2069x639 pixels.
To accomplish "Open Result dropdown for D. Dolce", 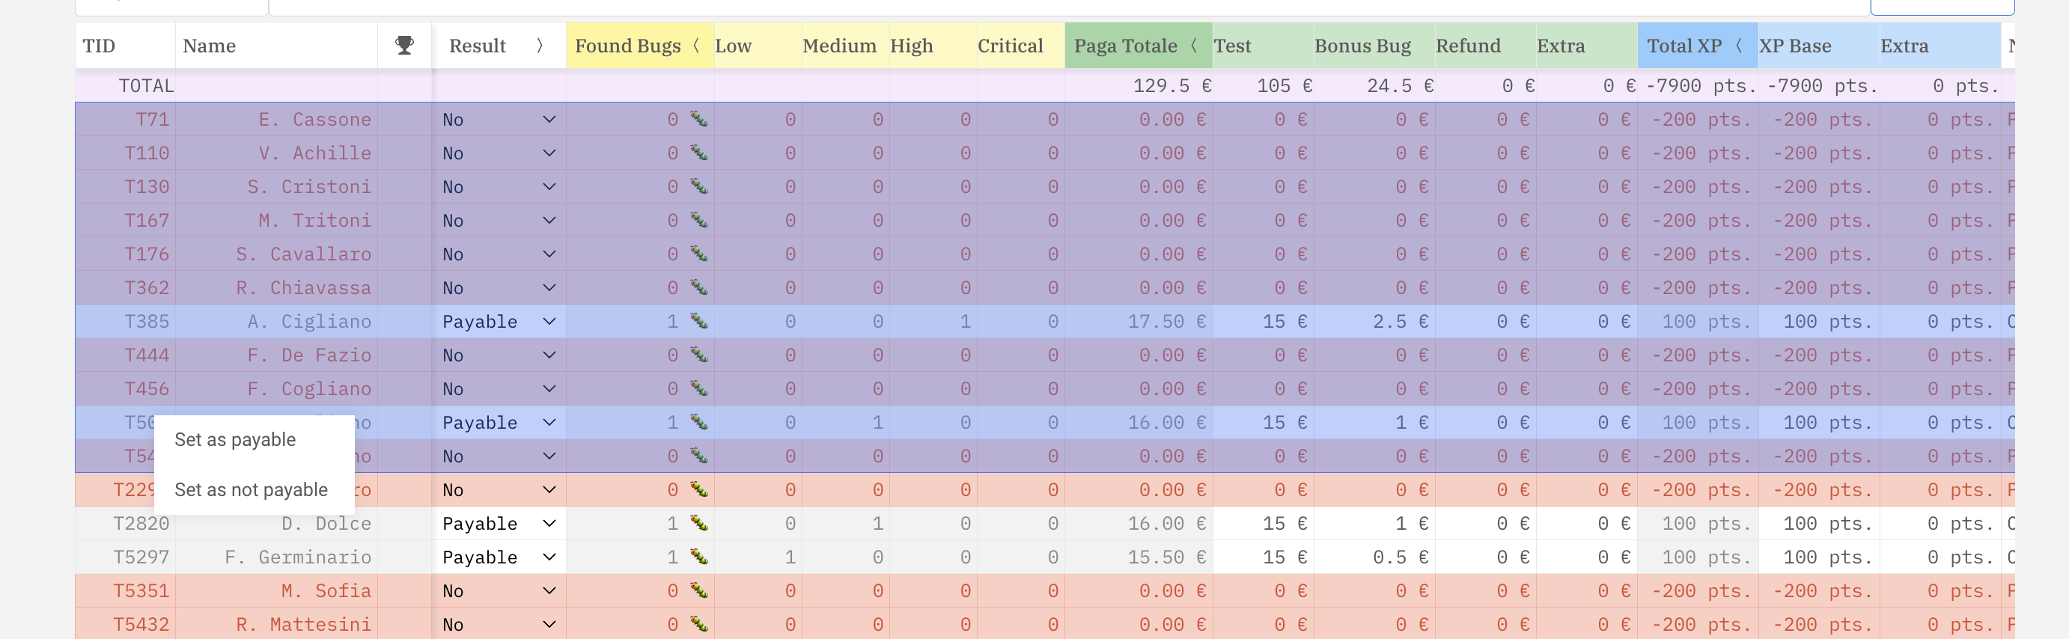I will [x=499, y=525].
